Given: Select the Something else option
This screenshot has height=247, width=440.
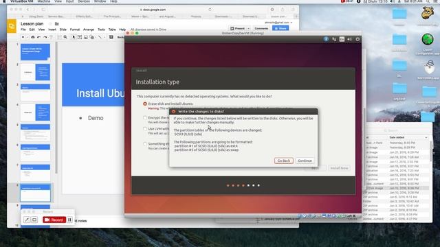Looking at the screenshot, I should (x=145, y=144).
